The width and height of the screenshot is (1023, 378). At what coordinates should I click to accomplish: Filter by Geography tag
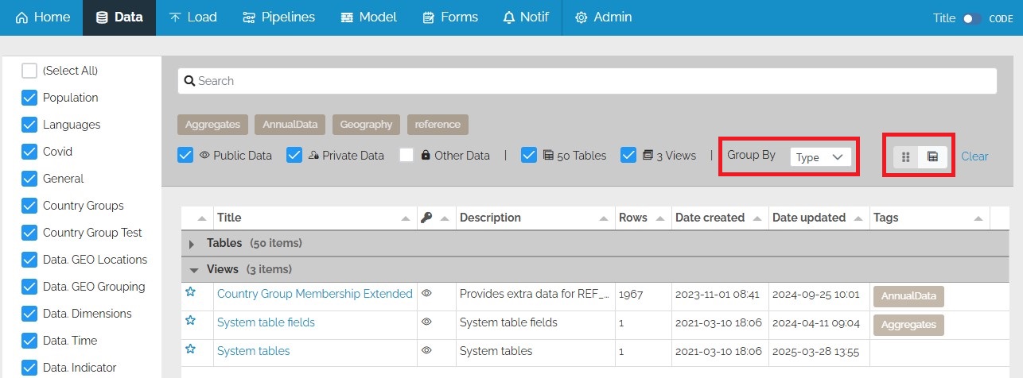pyautogui.click(x=366, y=125)
